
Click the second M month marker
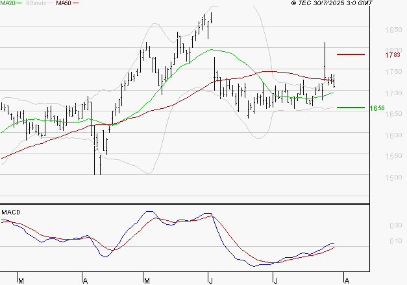pos(147,280)
